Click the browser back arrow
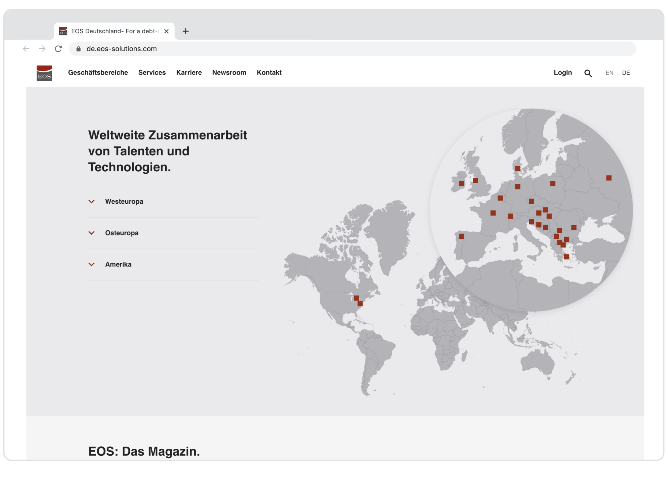The height and width of the screenshot is (503, 668). tap(26, 49)
